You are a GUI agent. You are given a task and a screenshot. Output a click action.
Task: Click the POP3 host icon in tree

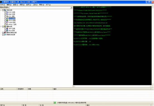7,12
